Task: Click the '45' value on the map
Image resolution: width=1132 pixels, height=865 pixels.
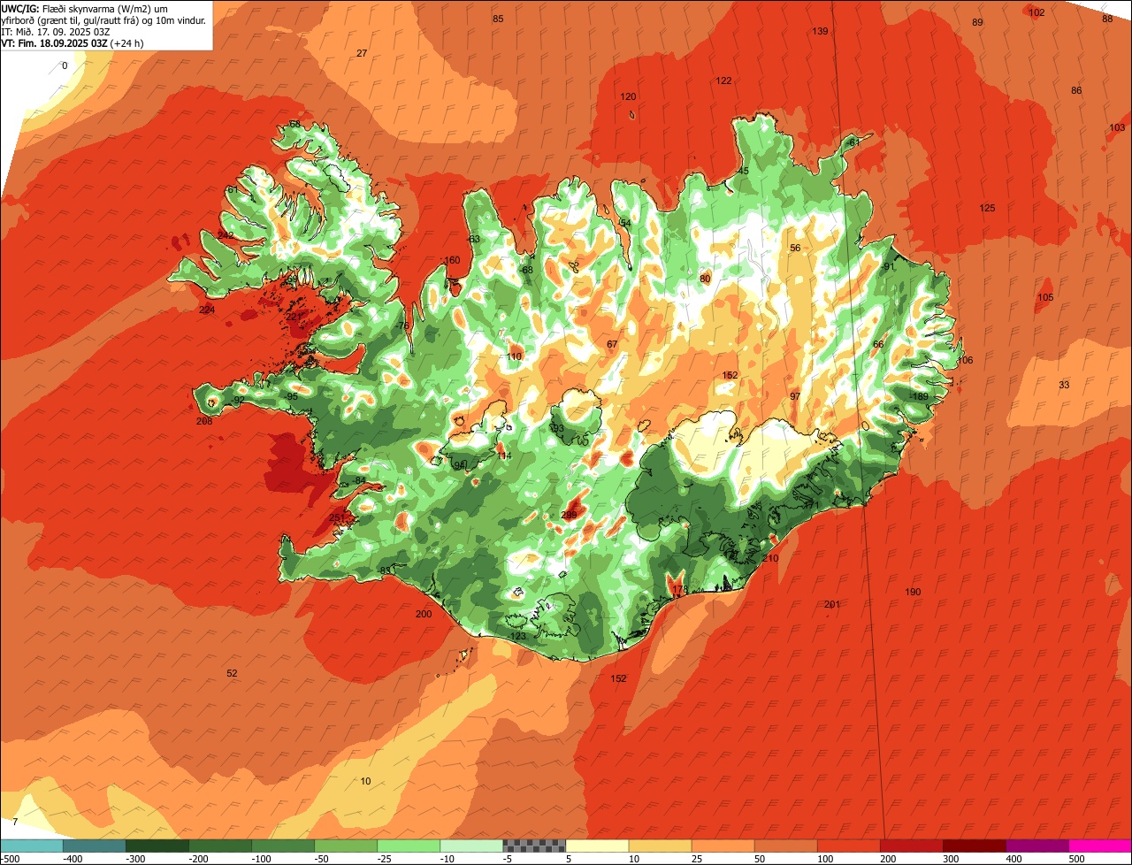Action: (744, 171)
